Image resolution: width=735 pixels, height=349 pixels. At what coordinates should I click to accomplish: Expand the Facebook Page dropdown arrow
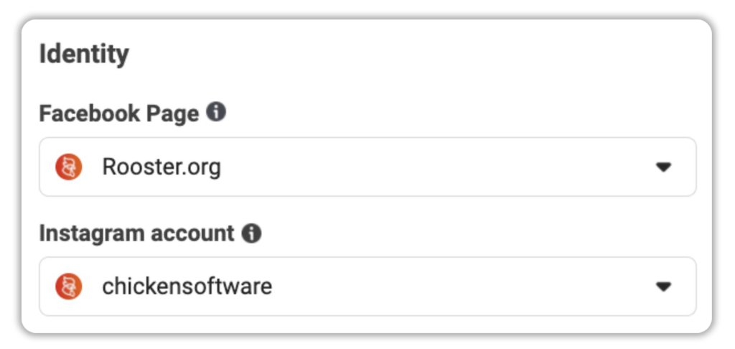coord(663,167)
